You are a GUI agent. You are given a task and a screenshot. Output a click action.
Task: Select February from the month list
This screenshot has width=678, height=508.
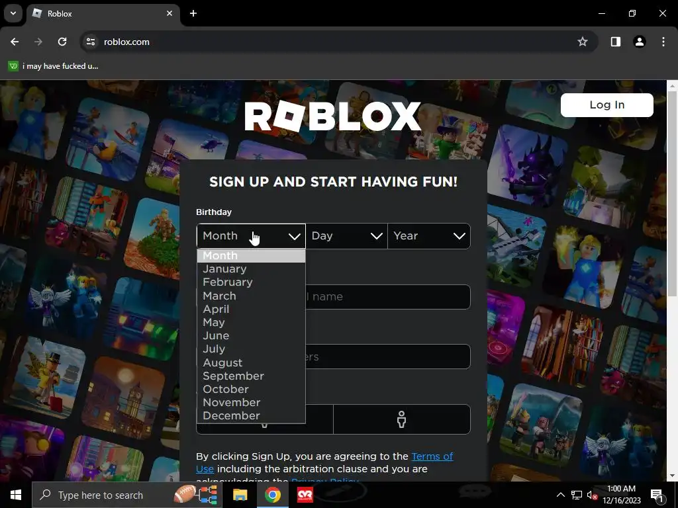(251, 282)
